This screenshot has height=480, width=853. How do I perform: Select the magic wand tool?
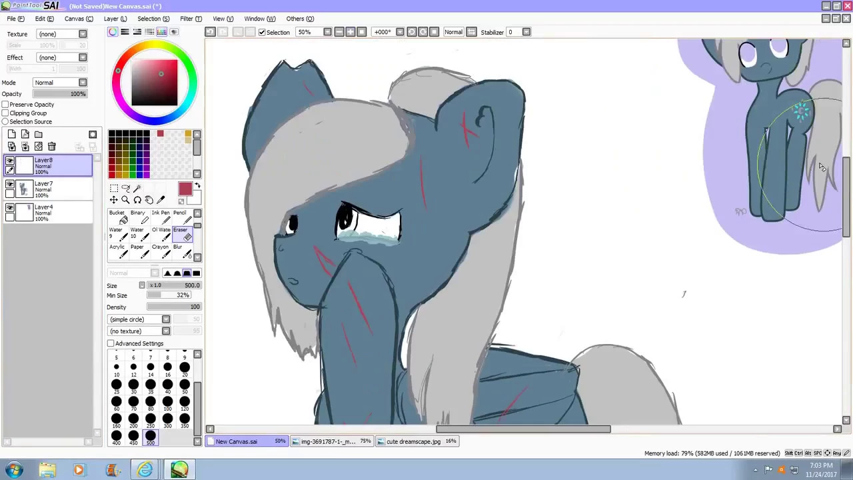coord(137,188)
